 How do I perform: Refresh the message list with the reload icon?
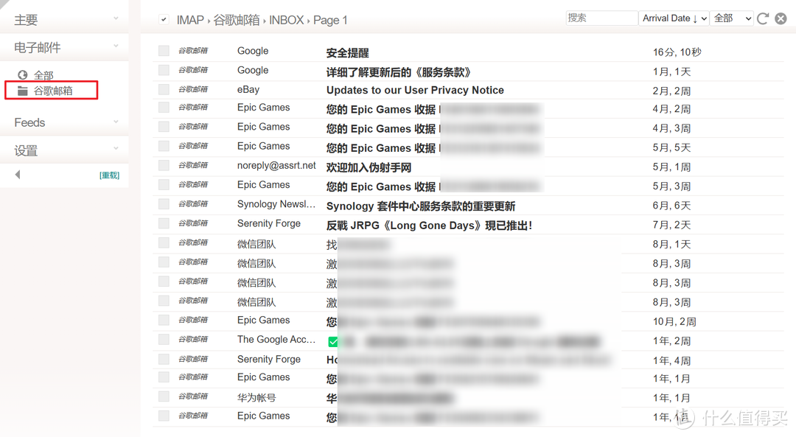pyautogui.click(x=763, y=18)
